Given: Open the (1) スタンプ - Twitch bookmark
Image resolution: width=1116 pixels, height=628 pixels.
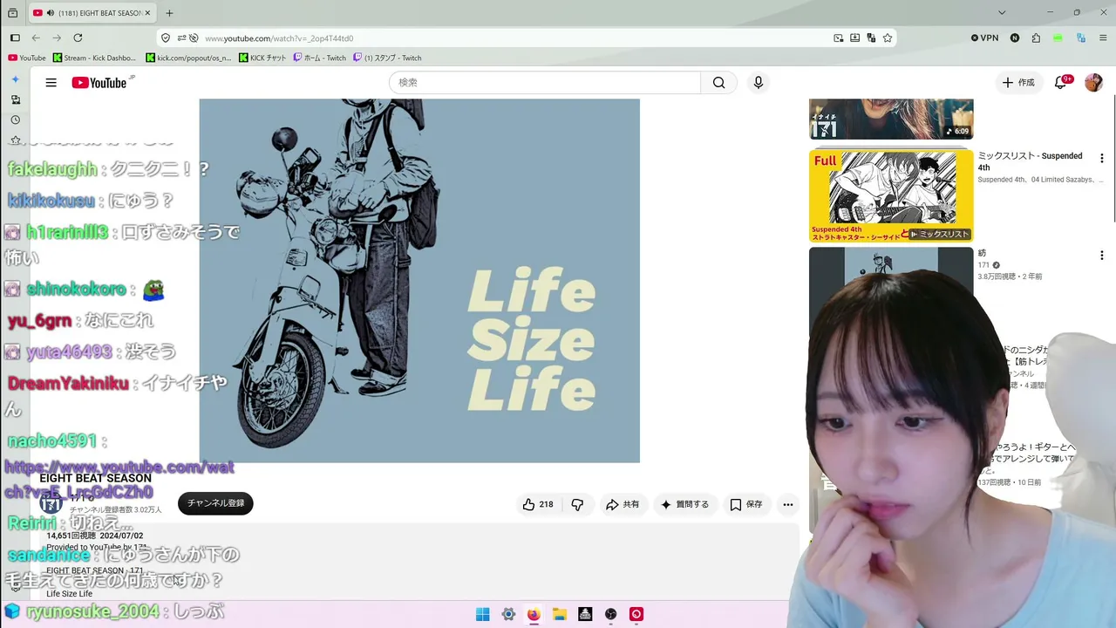Looking at the screenshot, I should (x=387, y=58).
